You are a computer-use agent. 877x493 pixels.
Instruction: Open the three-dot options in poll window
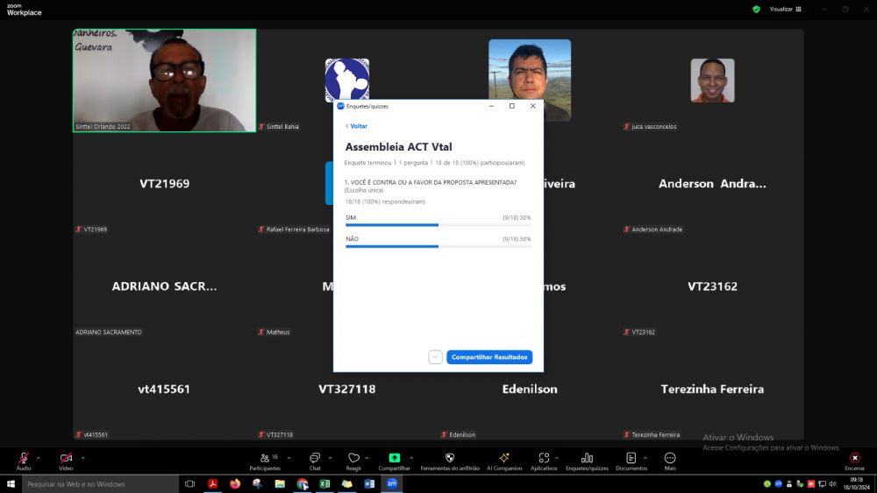point(435,357)
